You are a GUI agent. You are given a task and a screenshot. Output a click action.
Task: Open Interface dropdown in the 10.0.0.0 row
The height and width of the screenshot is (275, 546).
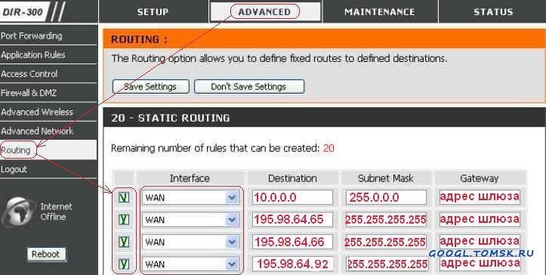coord(190,198)
